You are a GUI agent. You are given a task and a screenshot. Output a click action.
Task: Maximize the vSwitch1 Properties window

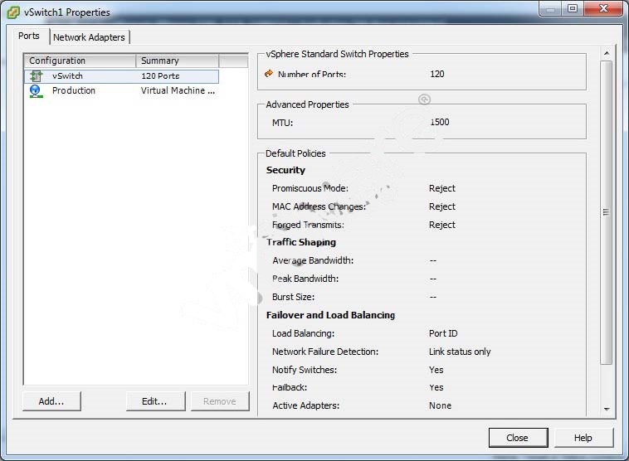(x=573, y=9)
